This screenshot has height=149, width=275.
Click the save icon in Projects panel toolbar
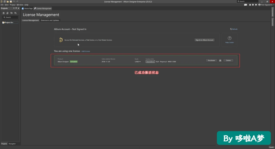[x=4, y=13]
